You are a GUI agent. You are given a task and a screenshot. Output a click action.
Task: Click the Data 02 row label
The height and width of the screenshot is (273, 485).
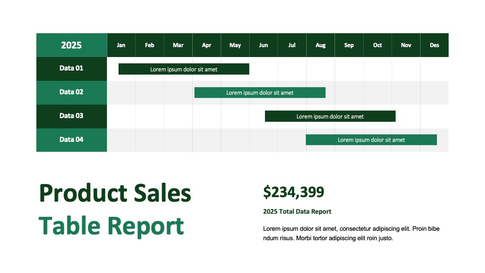coord(71,92)
